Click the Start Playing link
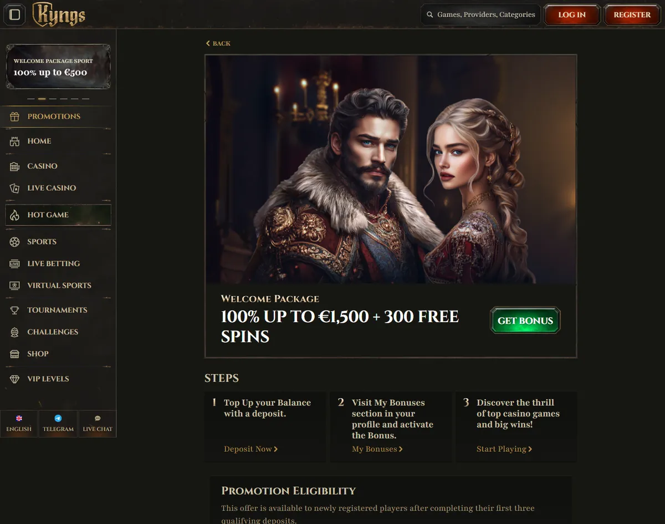The image size is (665, 524). (x=504, y=449)
